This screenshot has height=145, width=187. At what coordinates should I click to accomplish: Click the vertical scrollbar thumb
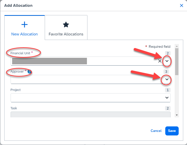click(x=177, y=62)
